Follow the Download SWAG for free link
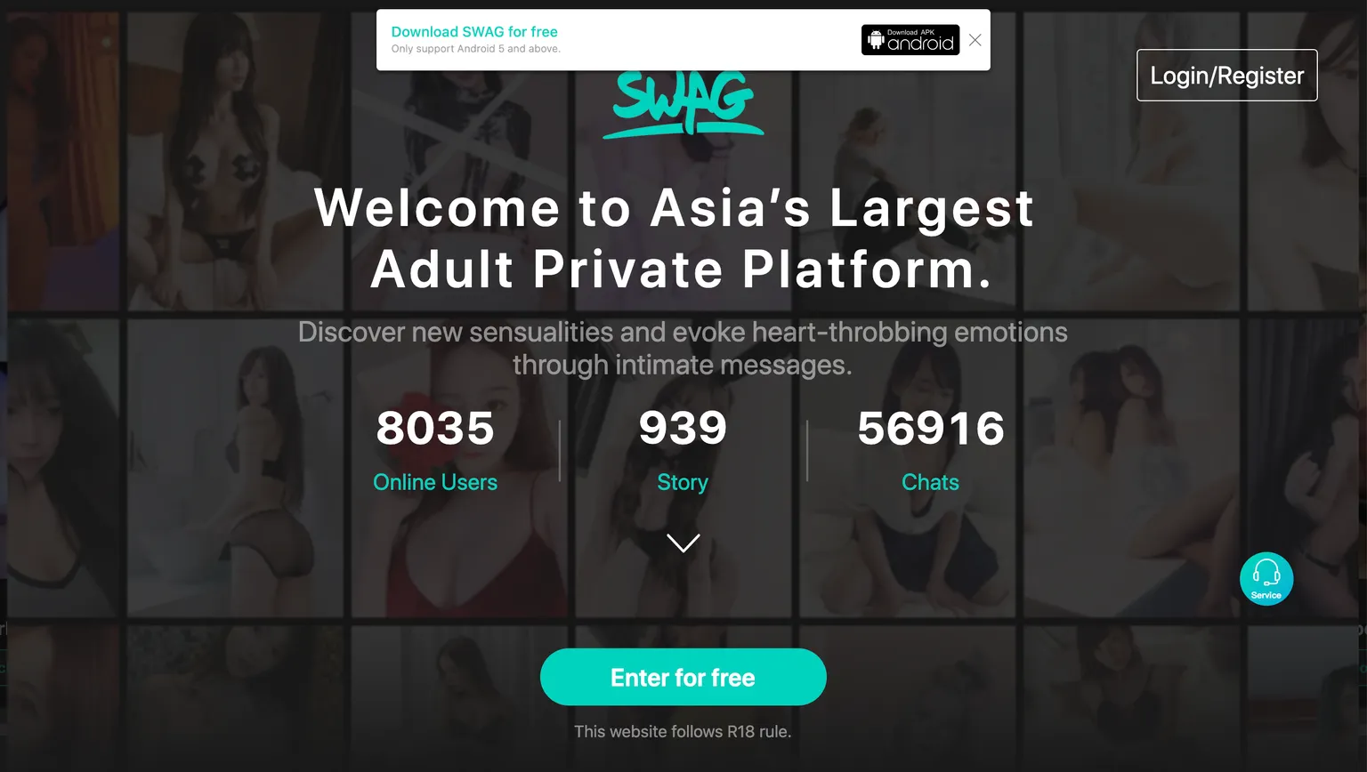 coord(474,32)
